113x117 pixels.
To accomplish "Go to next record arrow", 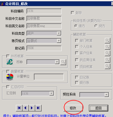I will click(x=32, y=108).
